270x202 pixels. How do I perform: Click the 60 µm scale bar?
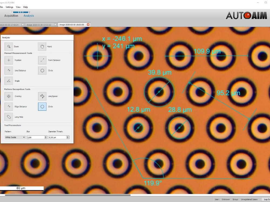[x=22, y=188]
